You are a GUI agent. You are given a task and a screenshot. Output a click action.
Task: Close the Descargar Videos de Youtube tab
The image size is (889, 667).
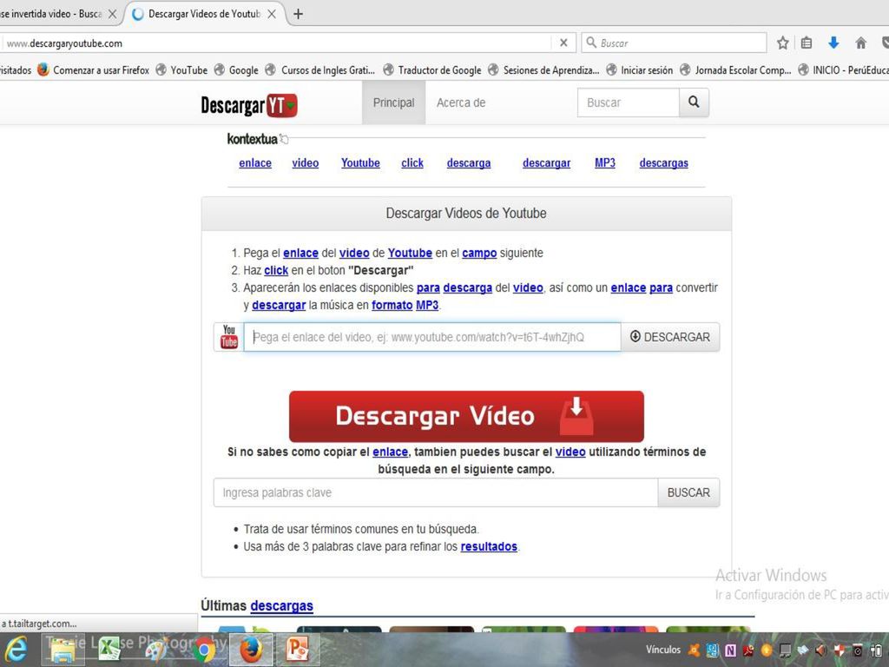pyautogui.click(x=272, y=14)
